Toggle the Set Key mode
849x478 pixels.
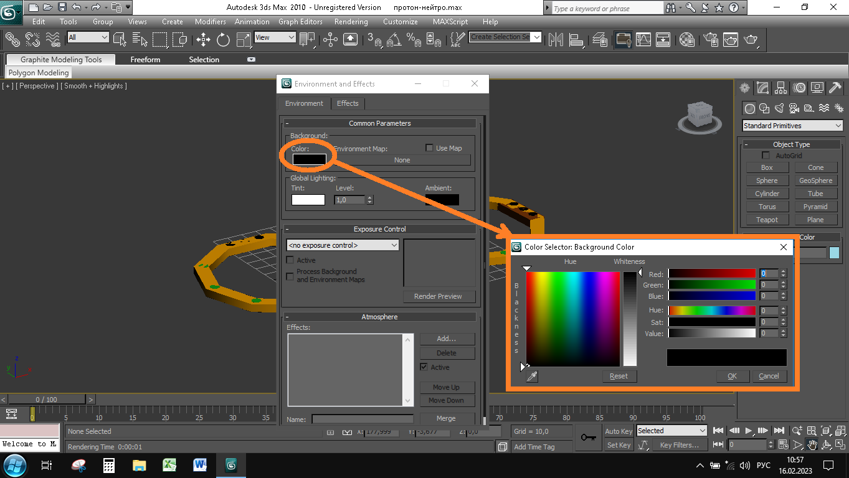click(619, 445)
